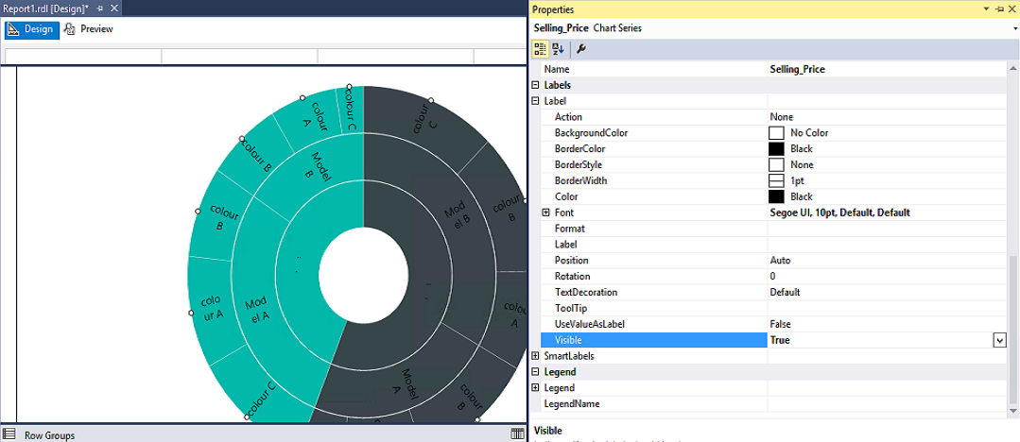Switch to the Design view tab
Screen dimensions: 1020x442
pyautogui.click(x=31, y=29)
